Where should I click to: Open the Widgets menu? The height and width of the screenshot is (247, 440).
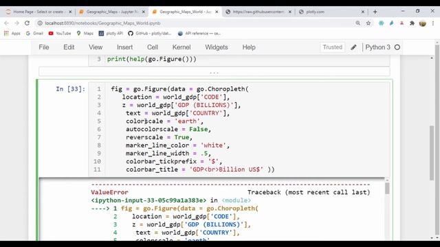point(217,47)
